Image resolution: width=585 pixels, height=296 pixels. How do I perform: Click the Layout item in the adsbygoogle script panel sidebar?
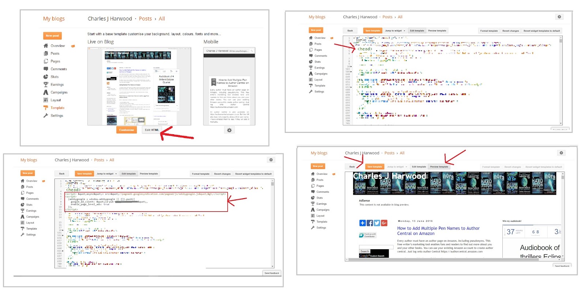[x=27, y=223]
